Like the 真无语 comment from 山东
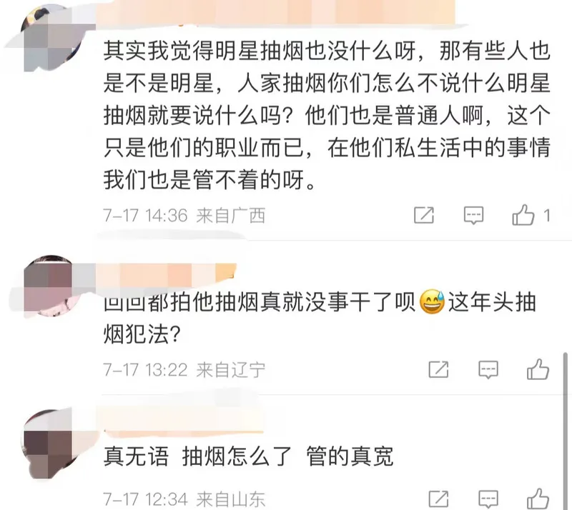Screen dimensions: 572x510 [538, 499]
